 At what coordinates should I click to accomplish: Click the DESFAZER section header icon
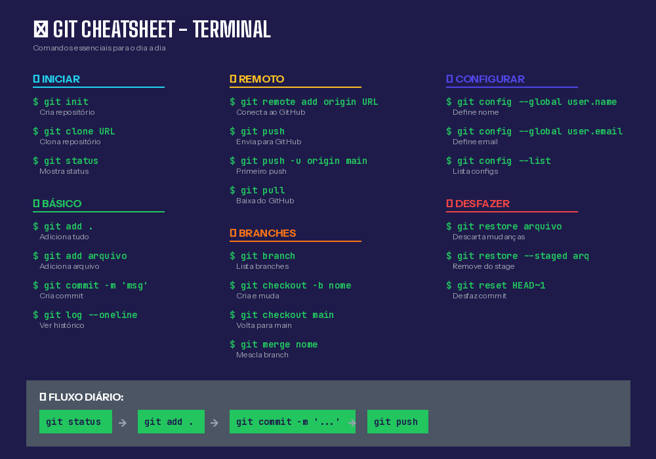[449, 203]
